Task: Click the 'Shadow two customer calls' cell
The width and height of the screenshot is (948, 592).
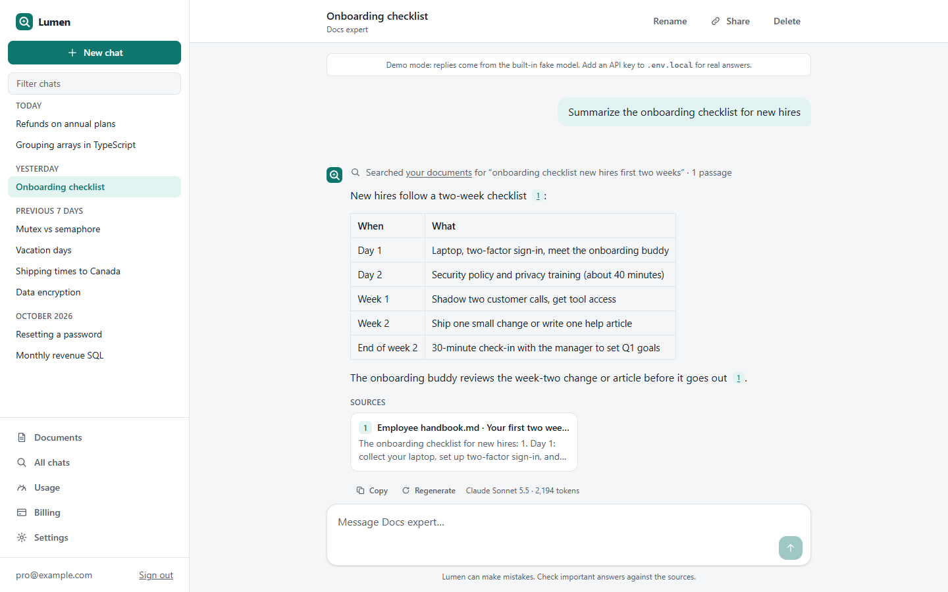Action: (x=550, y=299)
